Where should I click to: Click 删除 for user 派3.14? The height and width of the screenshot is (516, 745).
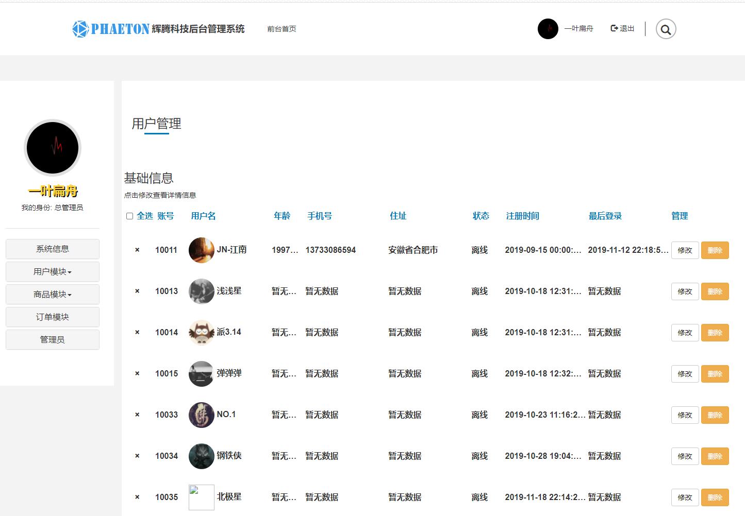(715, 332)
